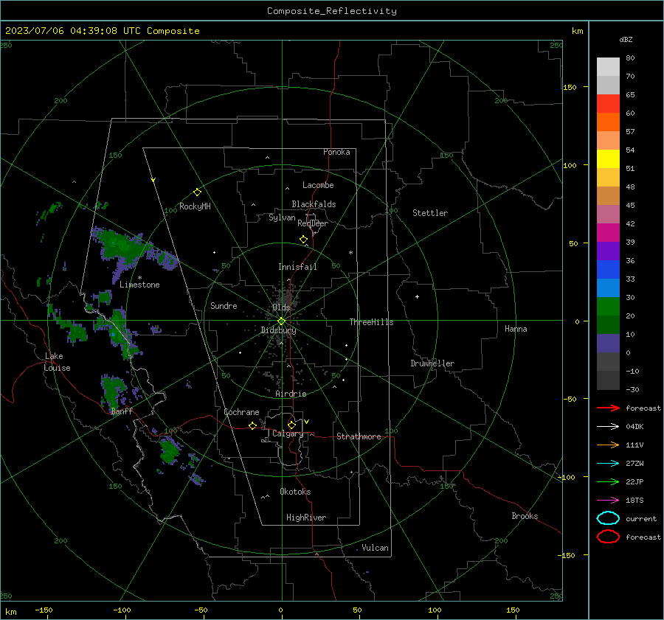
Task: Click the 04DK legend label
Action: click(x=634, y=427)
